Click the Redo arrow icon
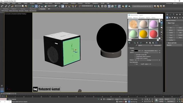This screenshot has height=103, width=183. coord(2,6)
